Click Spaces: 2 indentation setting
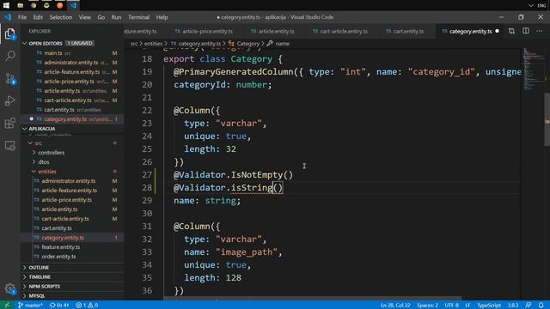The width and height of the screenshot is (550, 309). (x=427, y=306)
